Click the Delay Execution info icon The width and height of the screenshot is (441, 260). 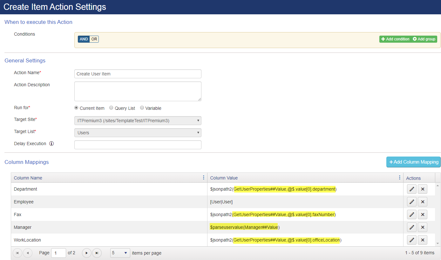(51, 144)
